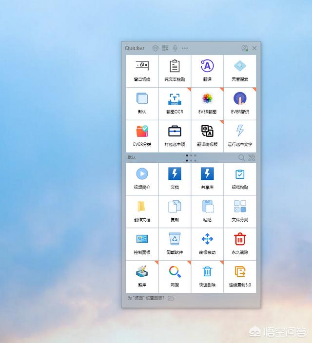The width and height of the screenshot is (312, 343).
Task: Play the 视频简介 video intro
Action: 142,179
